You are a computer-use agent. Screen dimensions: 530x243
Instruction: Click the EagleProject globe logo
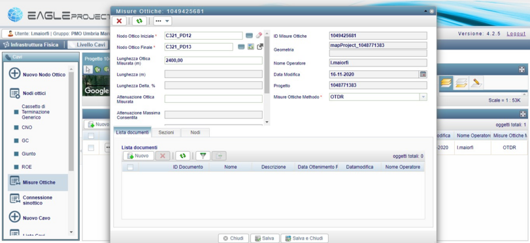click(x=15, y=15)
